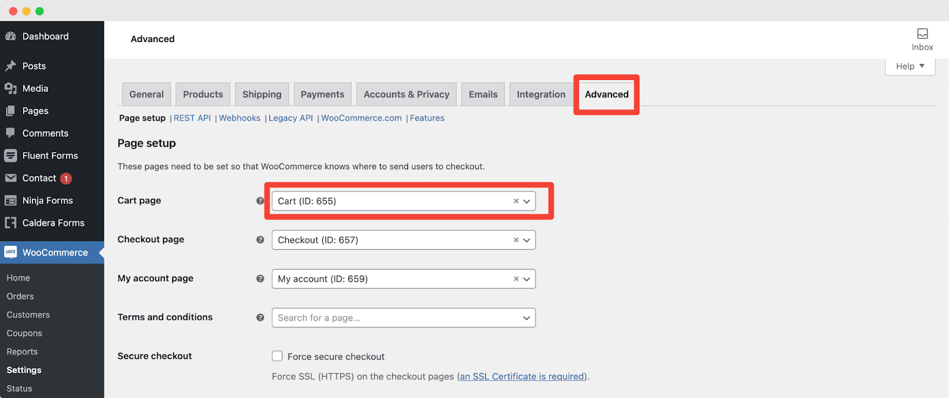This screenshot has height=398, width=949.
Task: Click the WooCommerce logo icon
Action: point(11,252)
